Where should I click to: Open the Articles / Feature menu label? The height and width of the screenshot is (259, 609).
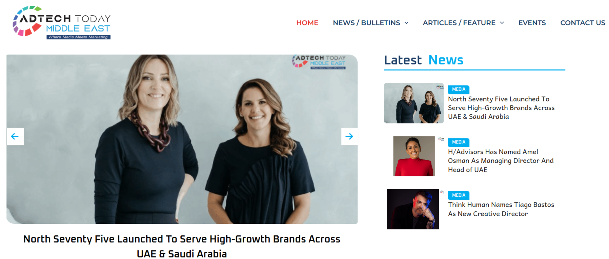(459, 23)
